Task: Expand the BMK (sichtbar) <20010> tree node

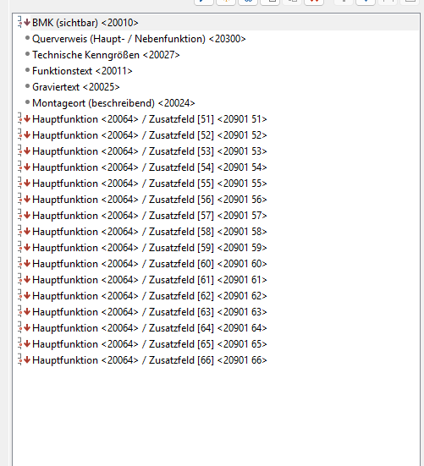Action: (x=20, y=22)
